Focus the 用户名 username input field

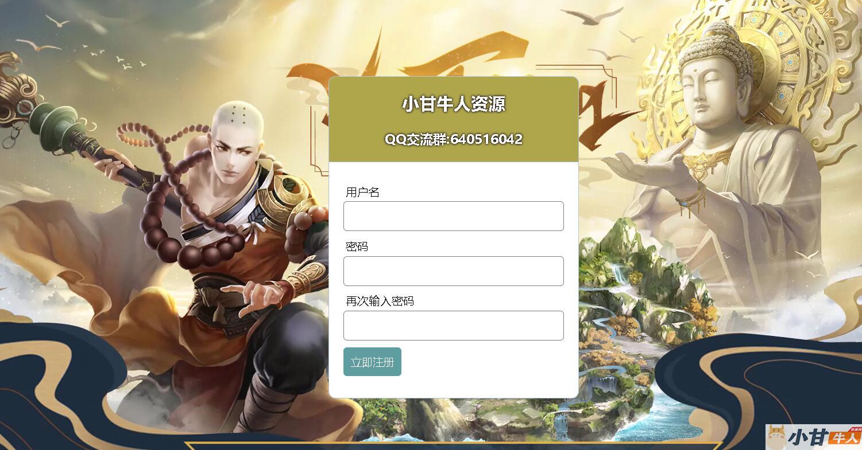454,216
